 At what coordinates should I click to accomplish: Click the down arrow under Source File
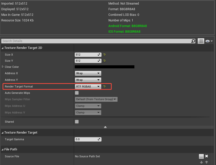click(x=201, y=162)
